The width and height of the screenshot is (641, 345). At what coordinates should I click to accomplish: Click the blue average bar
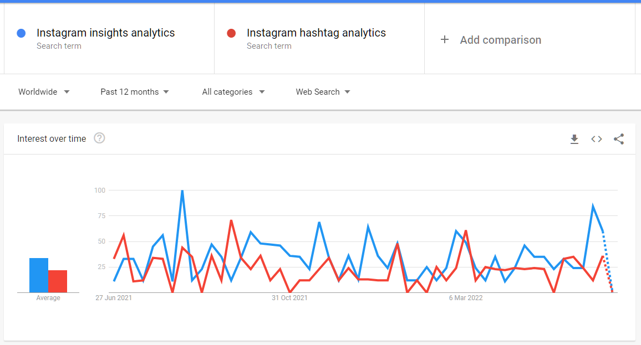click(x=39, y=275)
